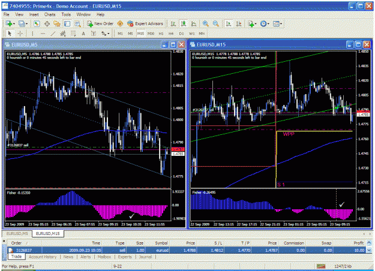Click the MetaEditor yellow diamond icon
The height and width of the screenshot is (271, 375).
[120, 23]
